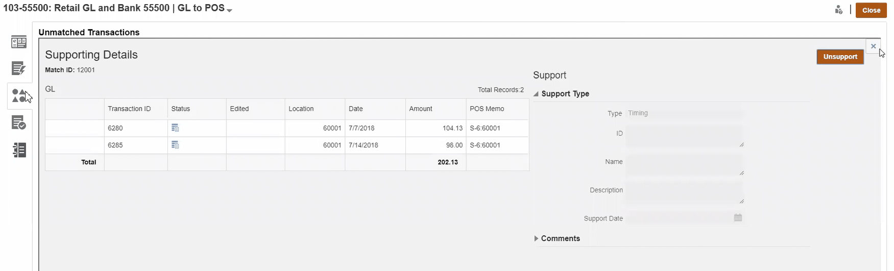Open the overview icon in left sidebar
The image size is (894, 271).
coord(19,42)
